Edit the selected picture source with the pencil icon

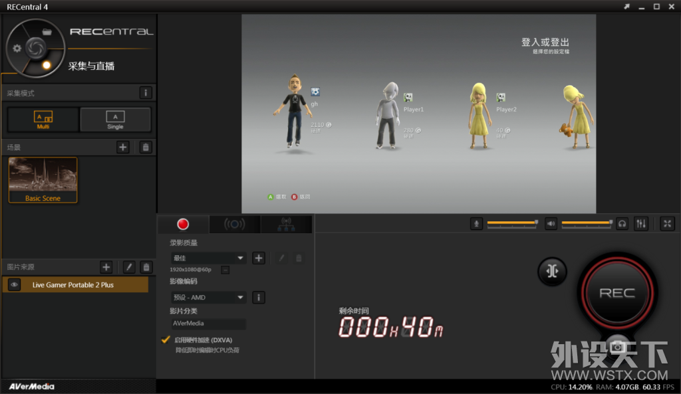[128, 267]
